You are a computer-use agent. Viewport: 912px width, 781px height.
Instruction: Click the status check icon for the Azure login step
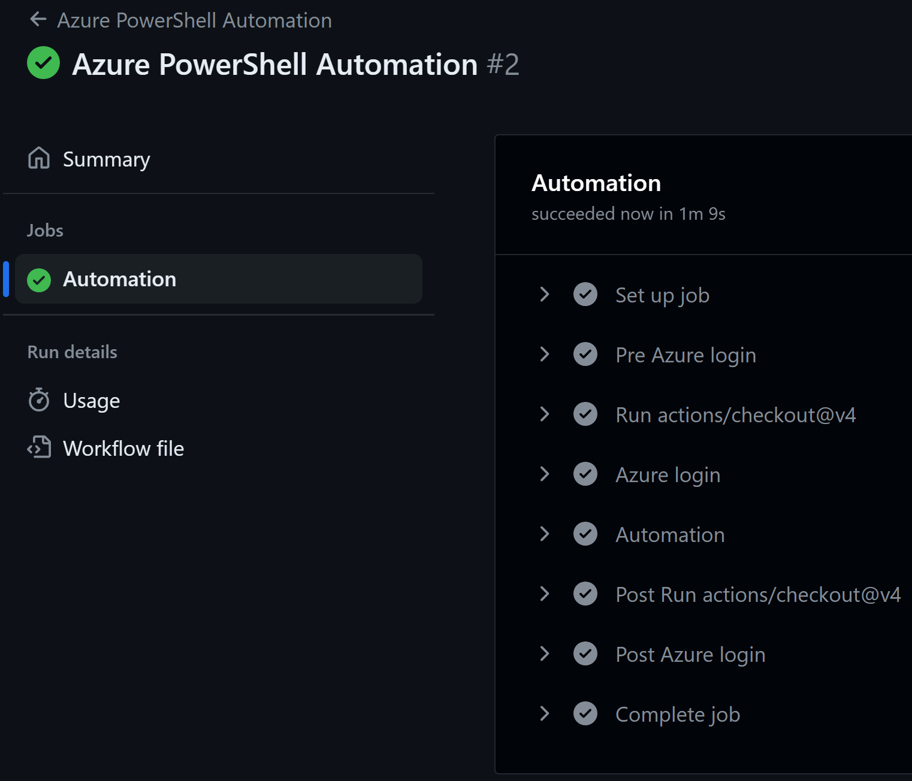click(x=585, y=474)
